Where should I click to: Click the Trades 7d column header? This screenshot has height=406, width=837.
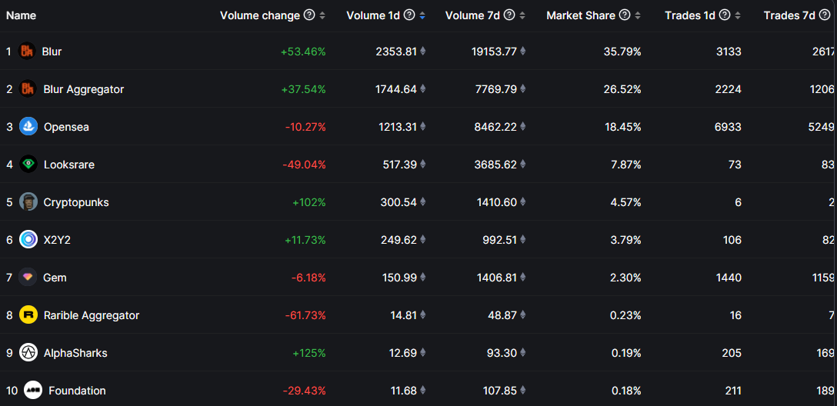point(789,15)
